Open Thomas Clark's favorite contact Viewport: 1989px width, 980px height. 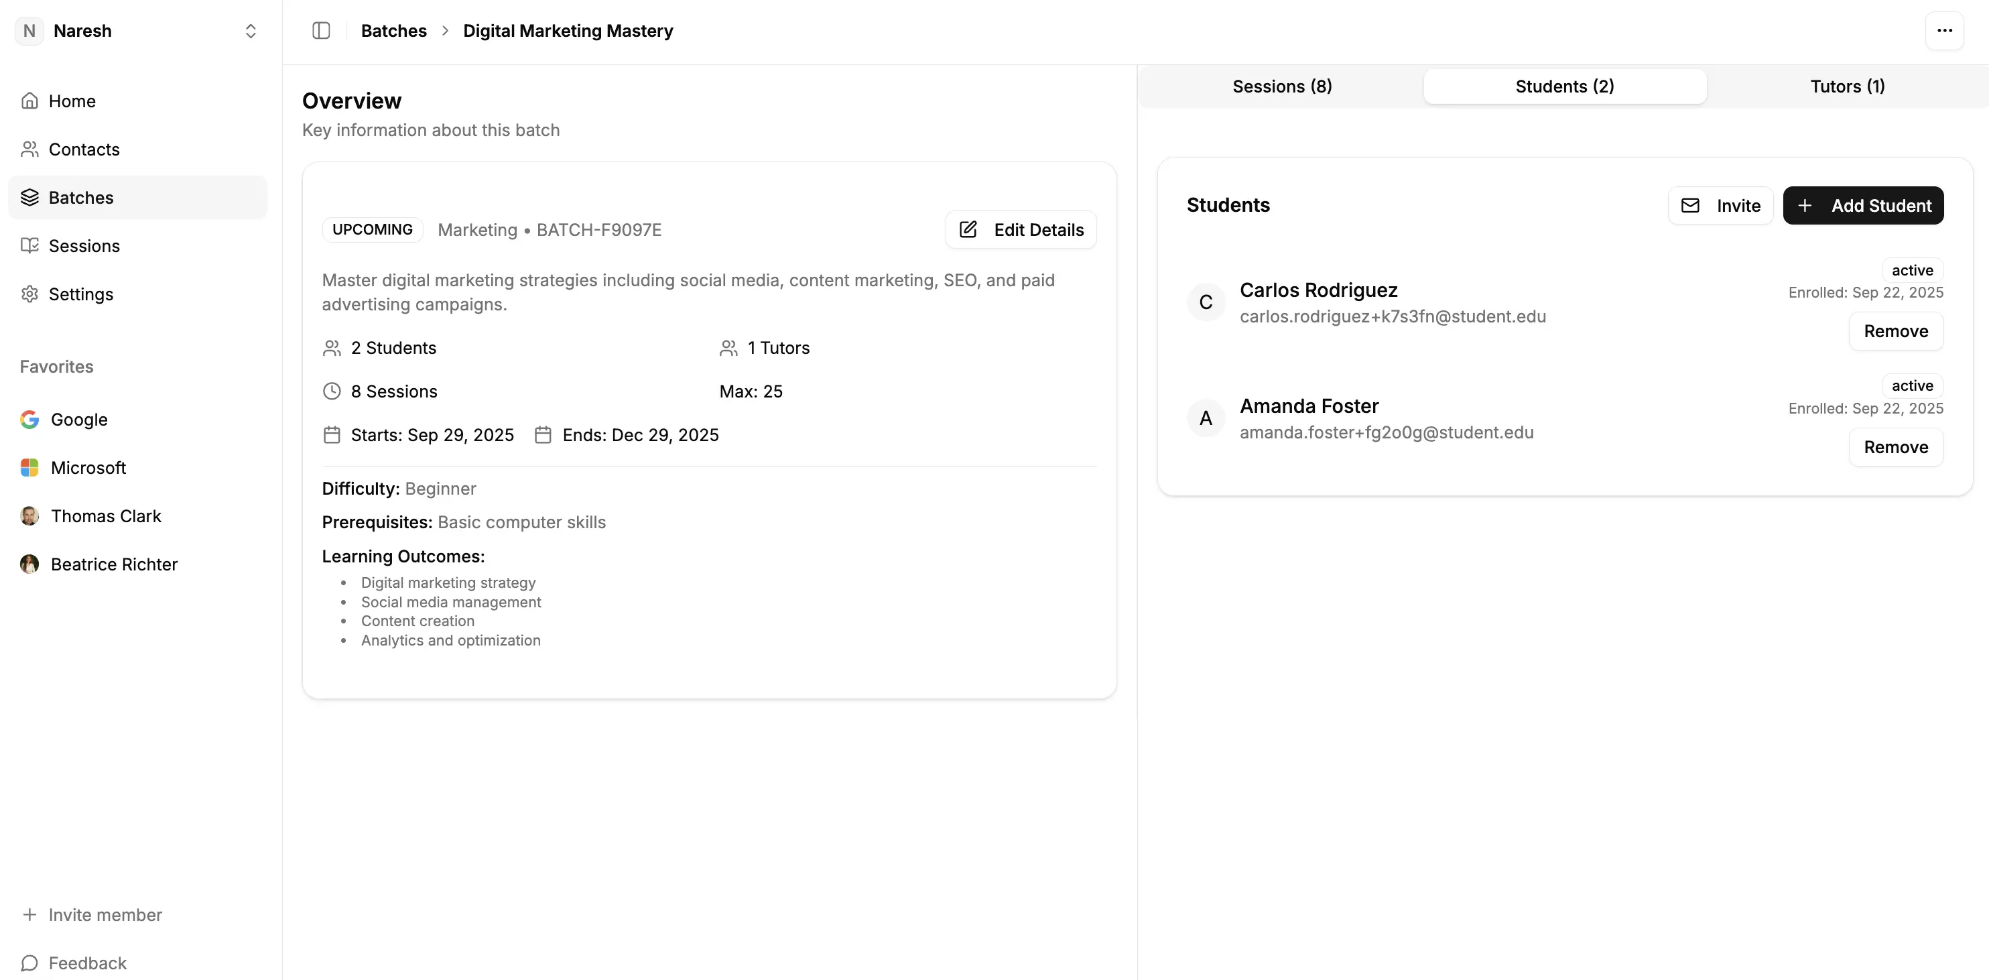pos(106,516)
